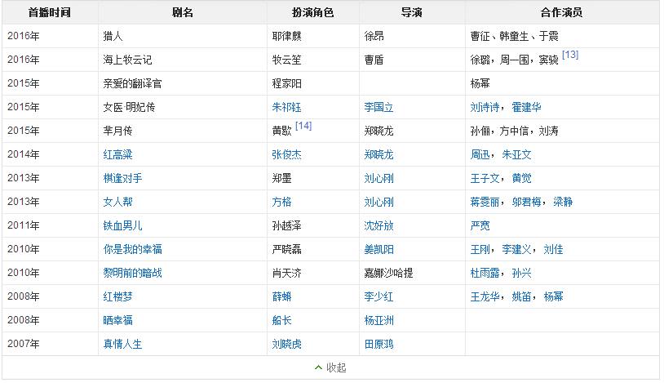
Task: Open director 李少红 link
Action: 379,297
